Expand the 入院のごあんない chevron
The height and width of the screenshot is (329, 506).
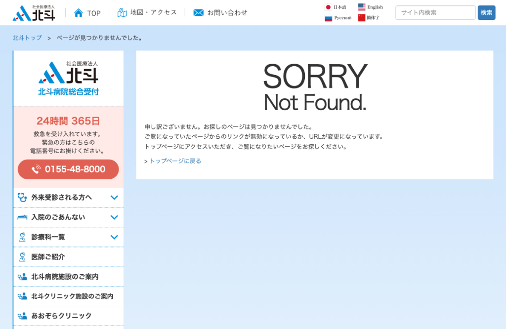pyautogui.click(x=114, y=217)
